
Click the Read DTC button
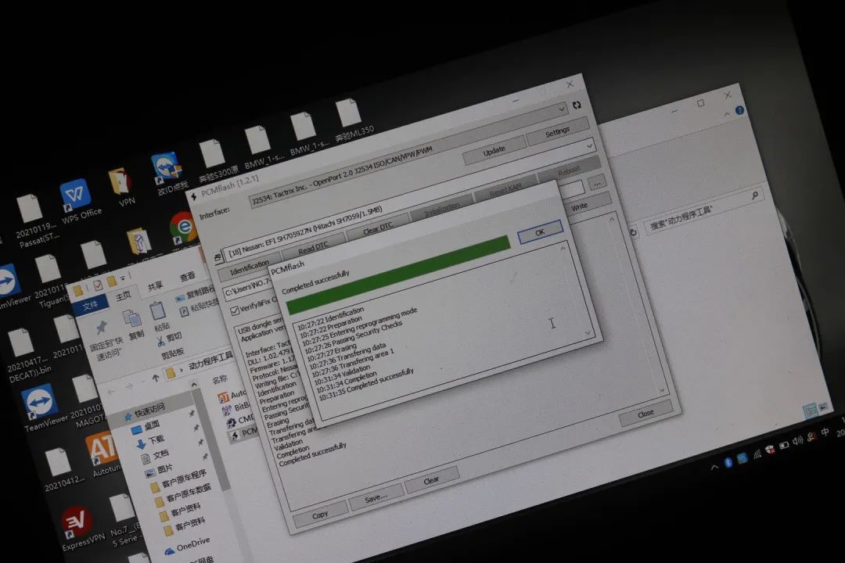[312, 249]
